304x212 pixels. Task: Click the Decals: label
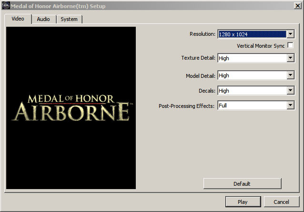coord(207,91)
